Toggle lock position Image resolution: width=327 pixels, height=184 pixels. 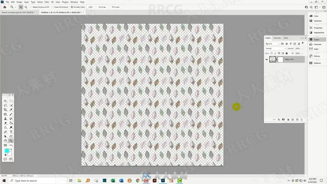tap(279, 53)
